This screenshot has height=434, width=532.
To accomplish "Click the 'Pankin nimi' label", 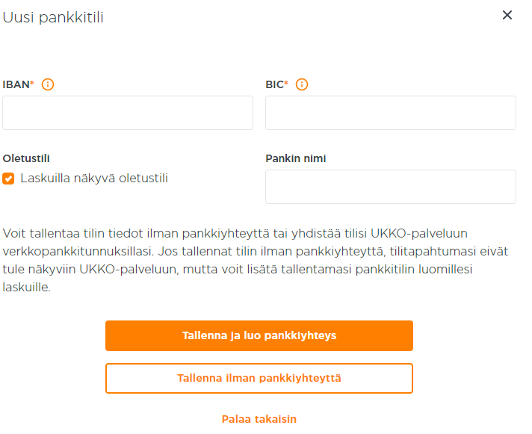I will [296, 158].
